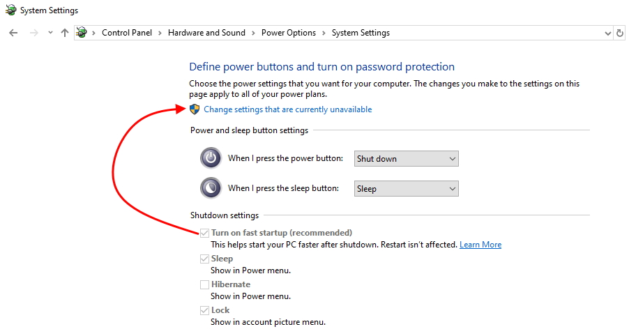Open Hardware and Sound breadcrumb
Viewport: 629px width, 336px height.
pos(206,33)
